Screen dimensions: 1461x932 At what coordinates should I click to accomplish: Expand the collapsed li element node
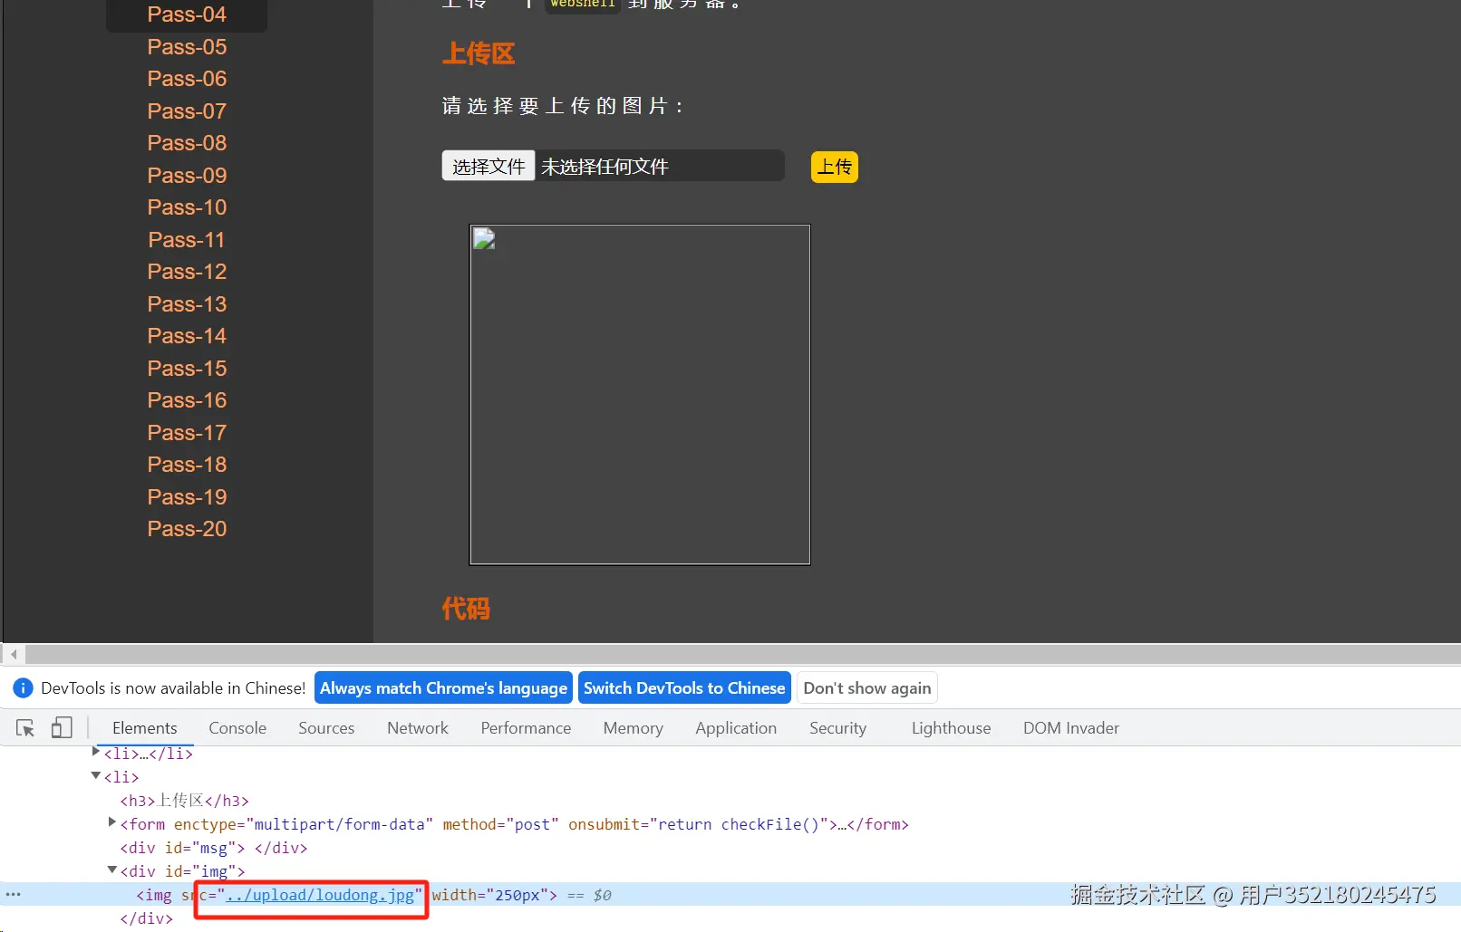pyautogui.click(x=96, y=753)
